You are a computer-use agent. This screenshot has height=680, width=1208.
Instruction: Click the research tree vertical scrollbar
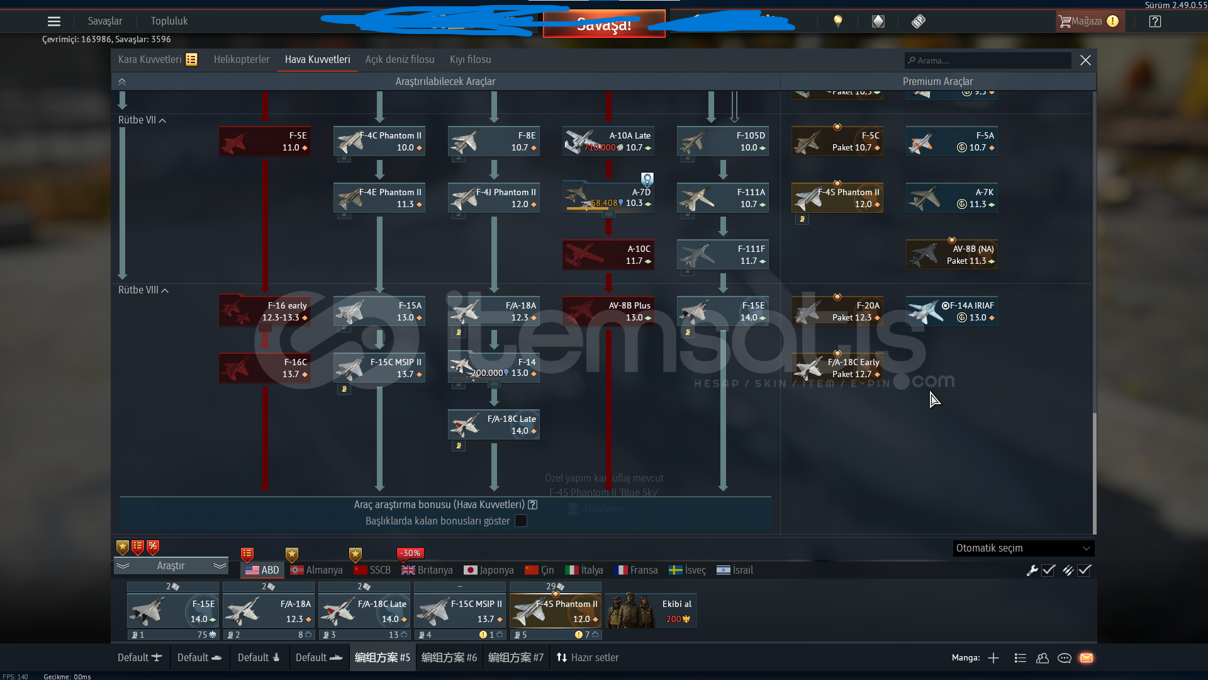1094,472
